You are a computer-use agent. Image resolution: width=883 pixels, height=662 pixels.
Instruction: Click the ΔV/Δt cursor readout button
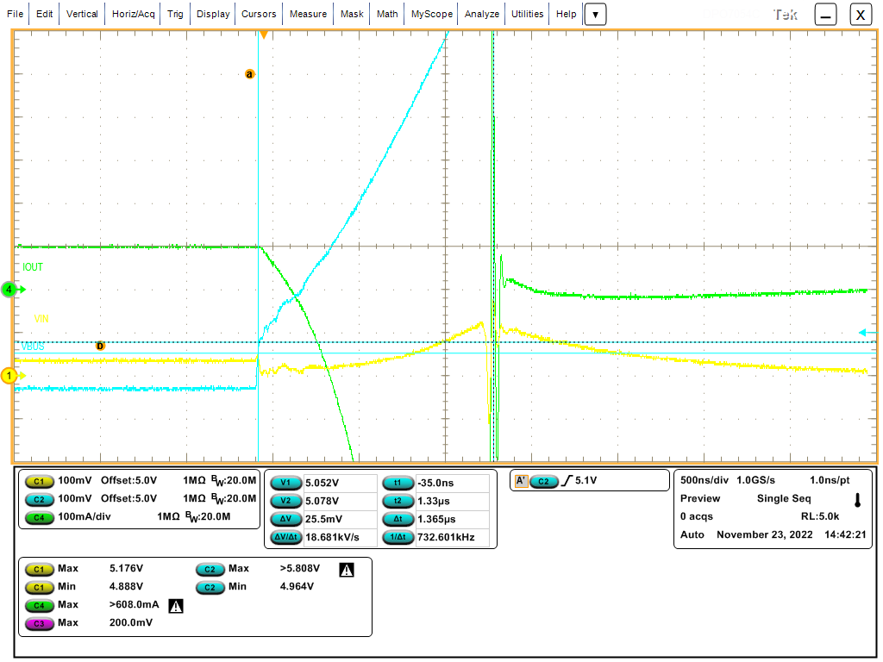tap(284, 537)
